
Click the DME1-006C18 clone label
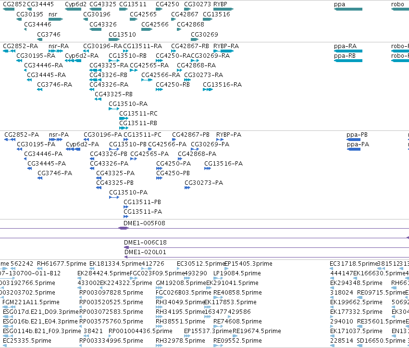145,243
